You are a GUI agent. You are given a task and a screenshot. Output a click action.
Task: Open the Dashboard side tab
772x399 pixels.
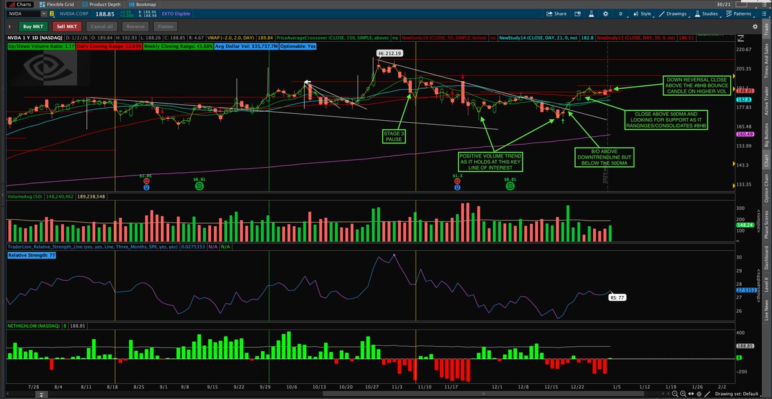coord(766,257)
